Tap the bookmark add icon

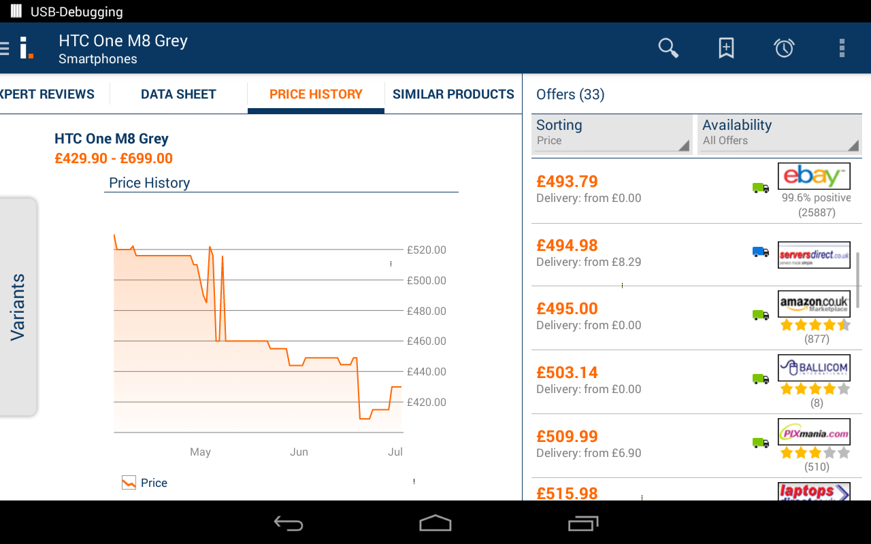coord(726,48)
